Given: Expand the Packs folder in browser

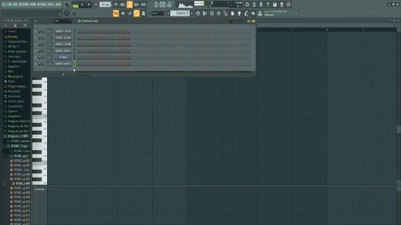Looking at the screenshot, I should click(x=11, y=81).
